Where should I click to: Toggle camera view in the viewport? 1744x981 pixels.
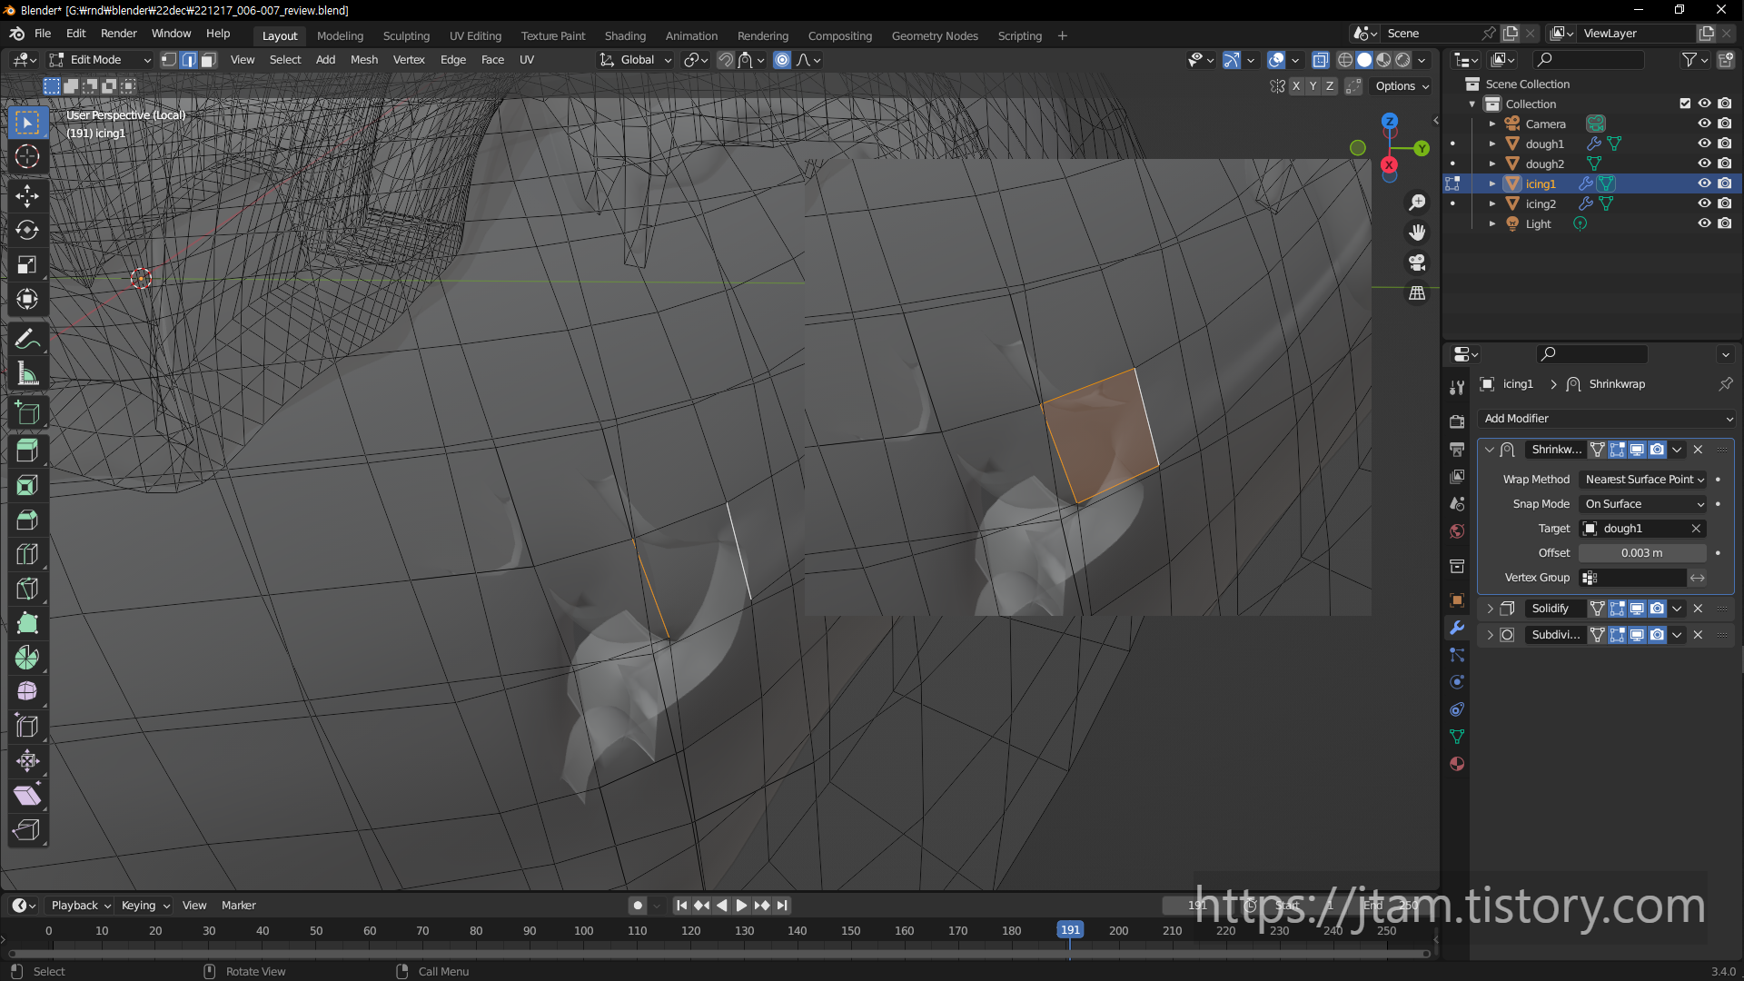click(1417, 263)
